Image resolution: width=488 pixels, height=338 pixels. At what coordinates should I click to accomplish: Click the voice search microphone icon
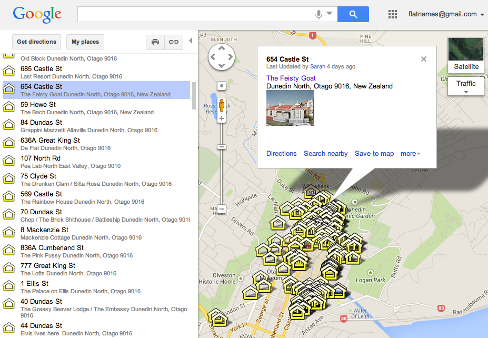pyautogui.click(x=318, y=14)
